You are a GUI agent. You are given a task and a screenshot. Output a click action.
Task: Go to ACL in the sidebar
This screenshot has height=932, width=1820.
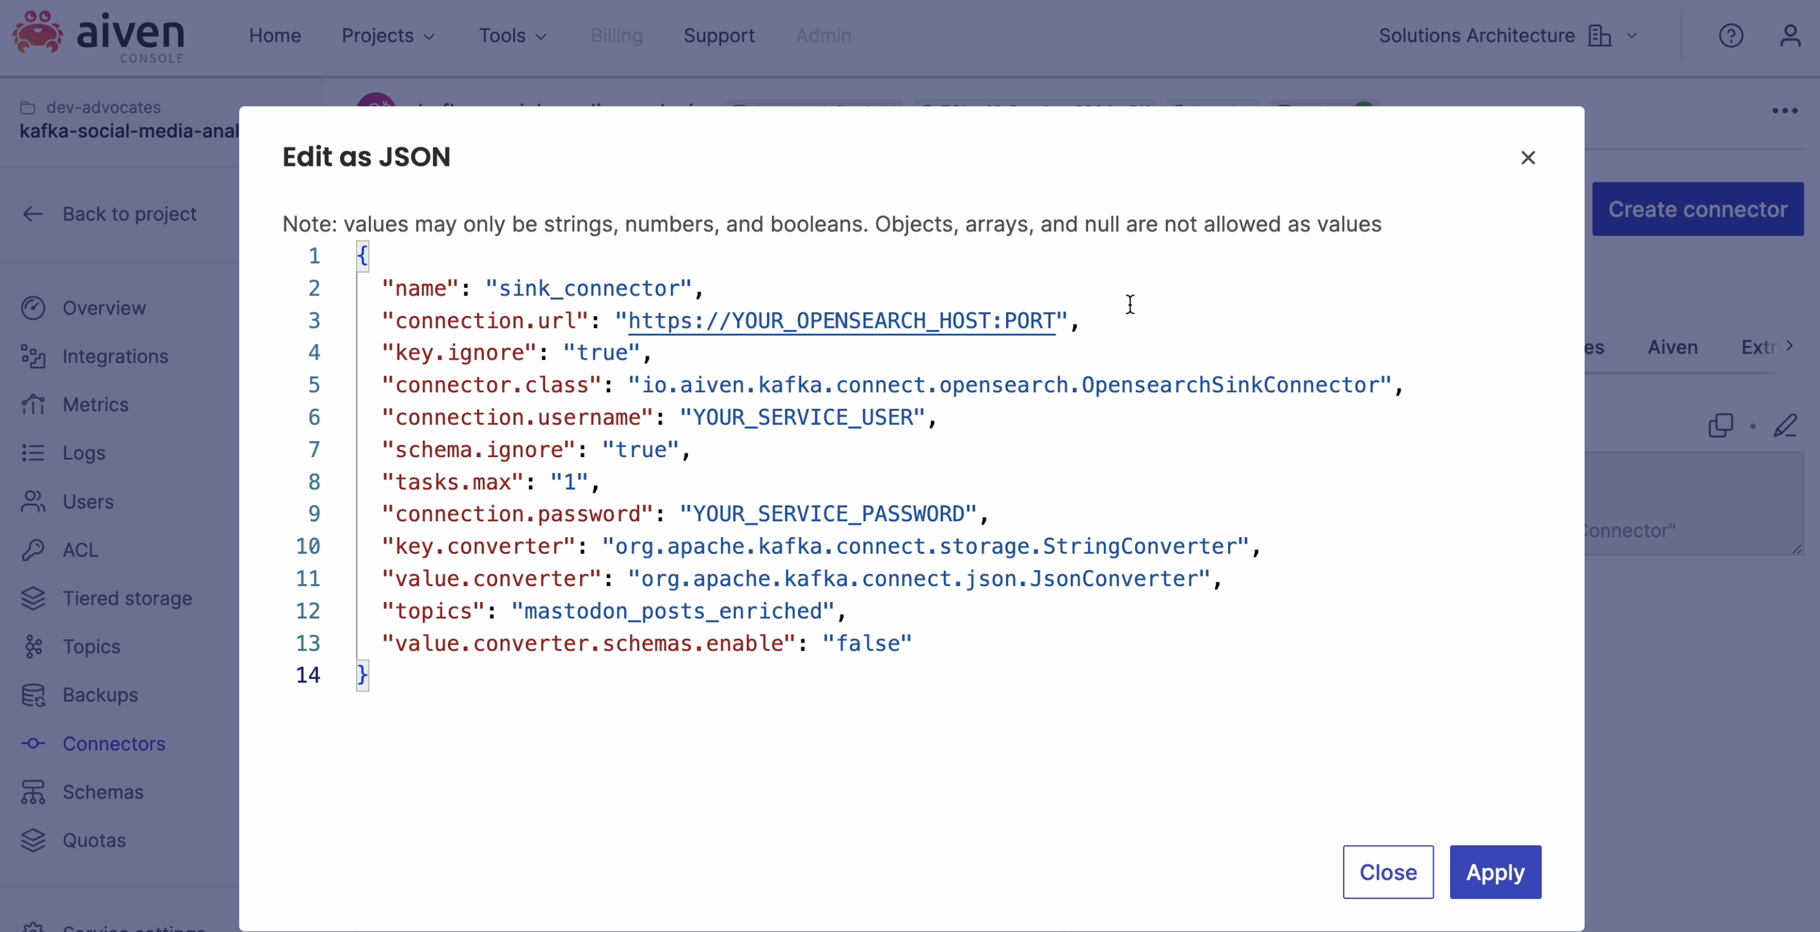tap(80, 550)
